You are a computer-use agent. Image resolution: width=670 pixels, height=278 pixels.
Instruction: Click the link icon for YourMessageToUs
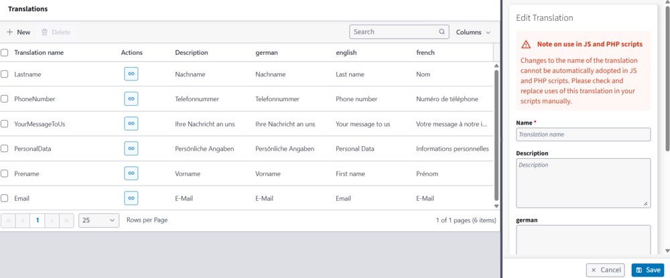coord(131,124)
